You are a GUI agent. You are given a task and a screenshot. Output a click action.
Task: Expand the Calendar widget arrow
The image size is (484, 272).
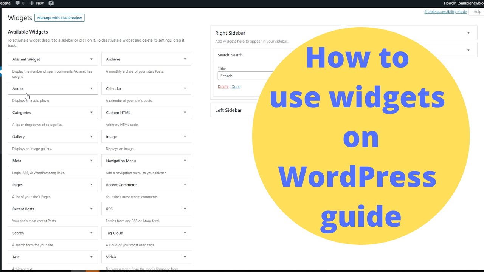185,88
